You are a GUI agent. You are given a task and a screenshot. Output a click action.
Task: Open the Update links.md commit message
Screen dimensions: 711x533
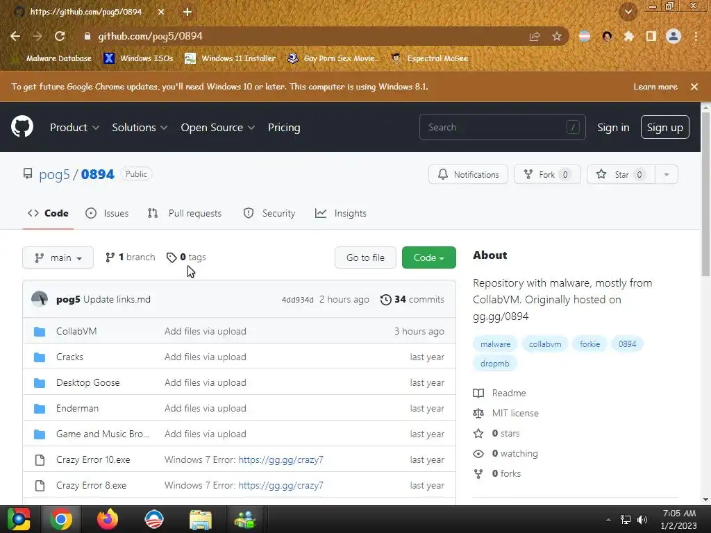click(x=117, y=299)
